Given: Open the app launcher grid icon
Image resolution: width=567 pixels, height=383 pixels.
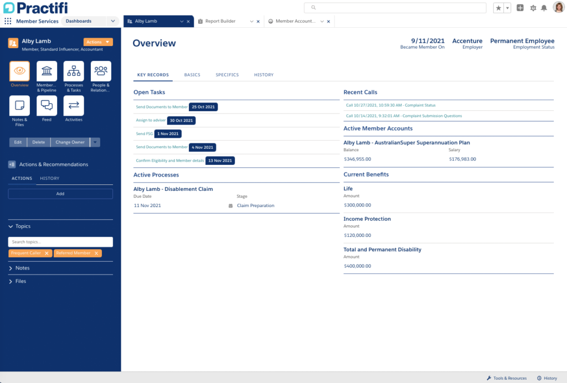Looking at the screenshot, I should (8, 21).
